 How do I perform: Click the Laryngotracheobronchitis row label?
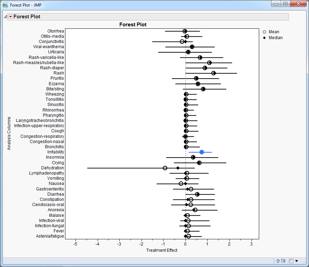[x=40, y=121]
